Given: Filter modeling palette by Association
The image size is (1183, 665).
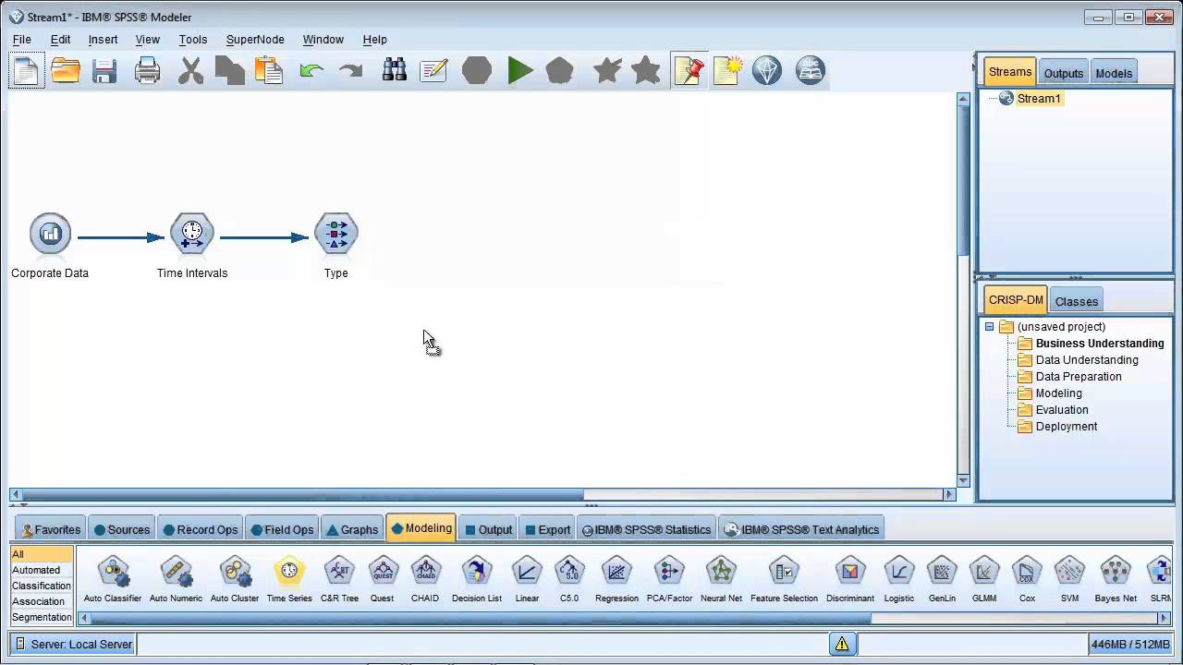Looking at the screenshot, I should [x=42, y=601].
